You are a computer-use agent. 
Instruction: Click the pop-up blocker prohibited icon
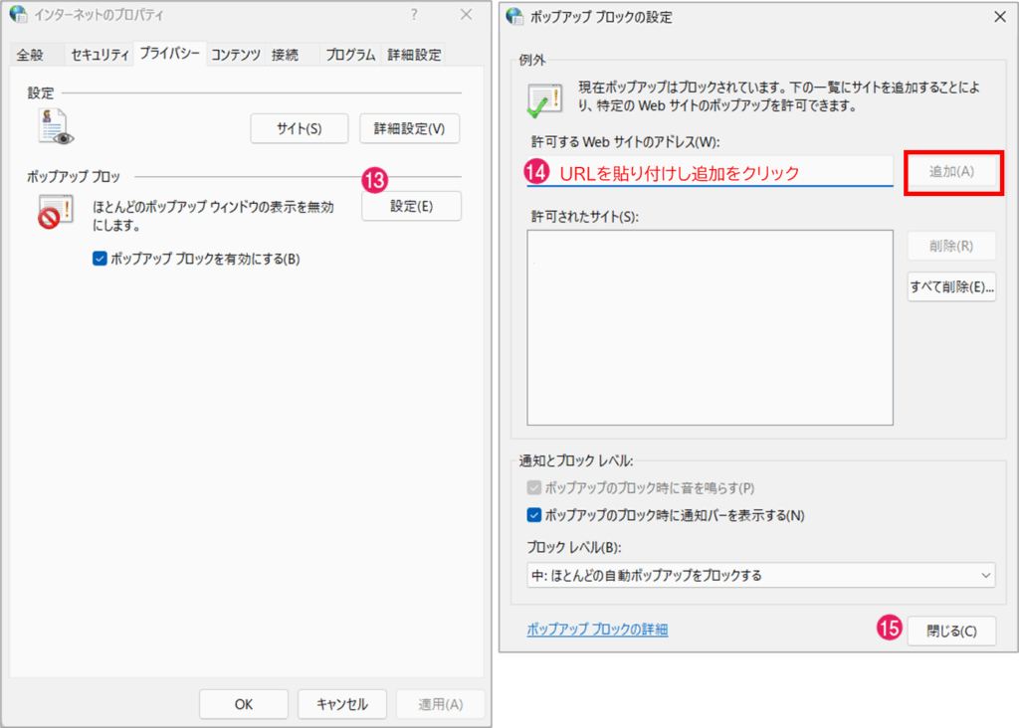pos(53,212)
